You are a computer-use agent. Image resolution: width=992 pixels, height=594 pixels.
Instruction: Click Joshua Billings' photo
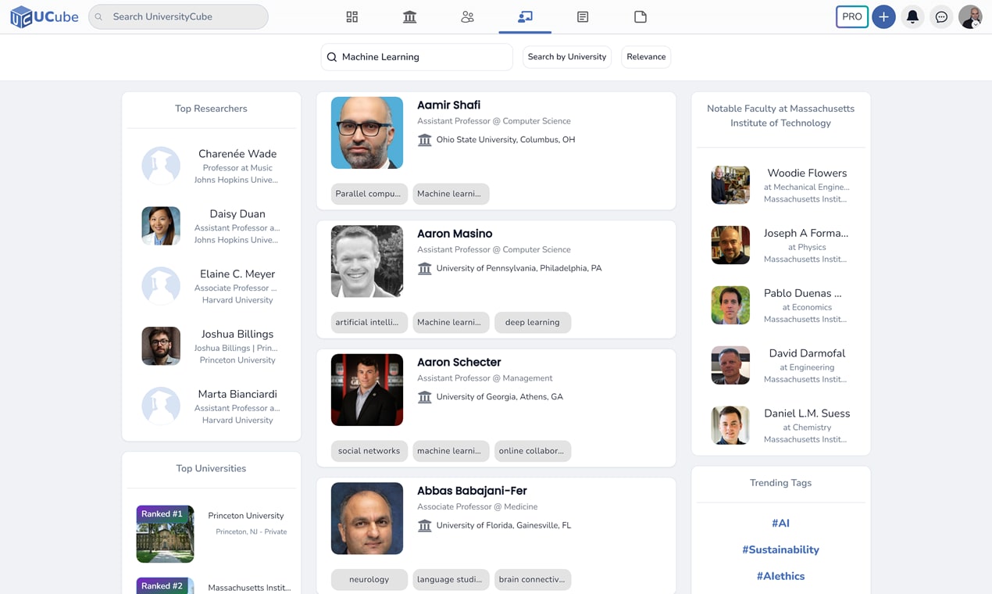pos(161,346)
